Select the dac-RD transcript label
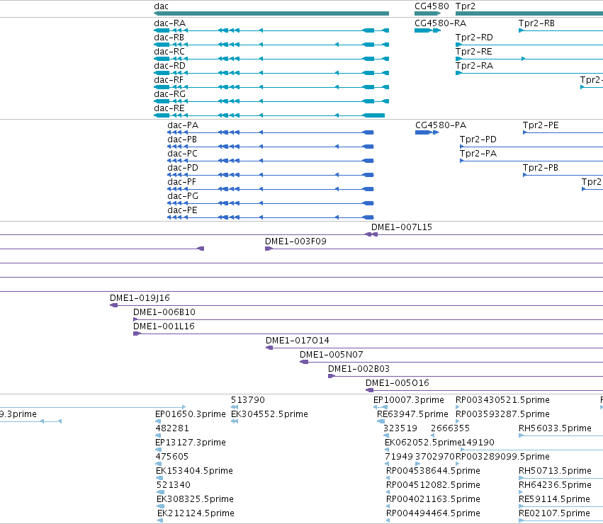Screen dimensions: 603x524 pos(169,66)
